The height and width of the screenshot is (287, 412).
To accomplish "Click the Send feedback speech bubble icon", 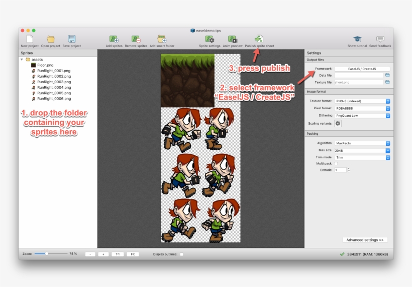I will [x=380, y=39].
